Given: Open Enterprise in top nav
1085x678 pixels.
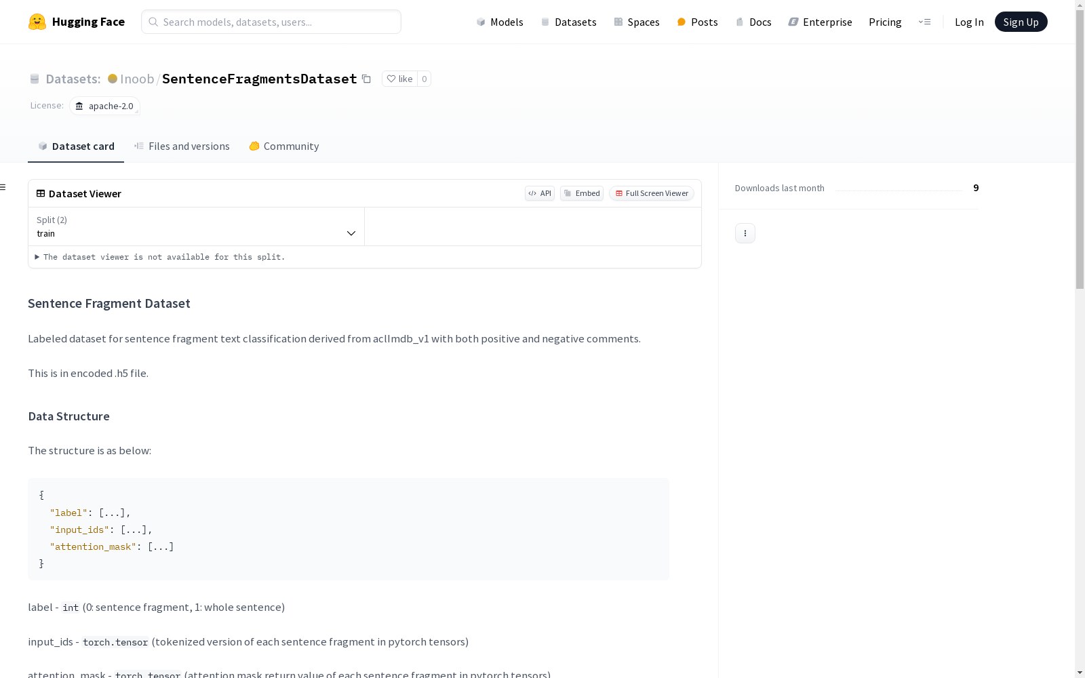Looking at the screenshot, I should pos(820,22).
